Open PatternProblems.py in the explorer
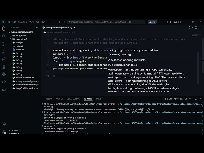The width and height of the screenshot is (204, 153). pos(25,78)
